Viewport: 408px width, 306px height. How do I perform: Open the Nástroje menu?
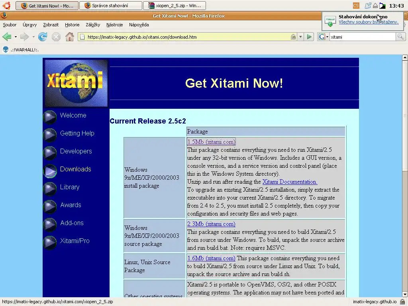[114, 25]
